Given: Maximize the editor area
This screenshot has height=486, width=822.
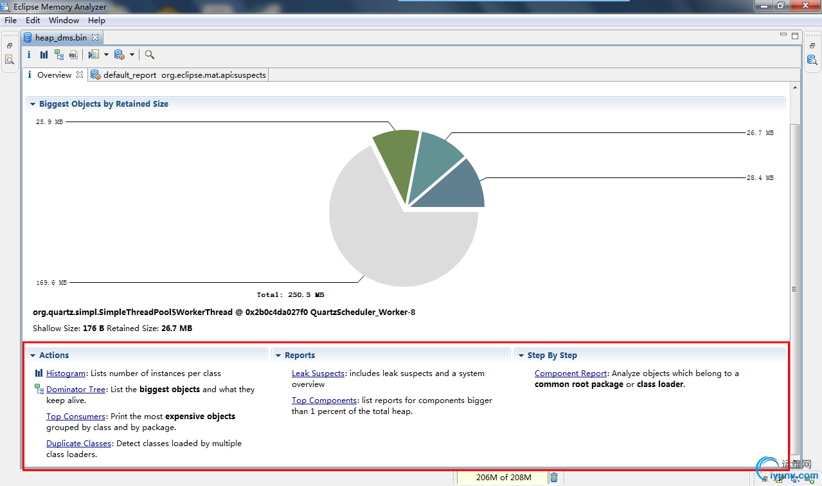Looking at the screenshot, I should [795, 36].
